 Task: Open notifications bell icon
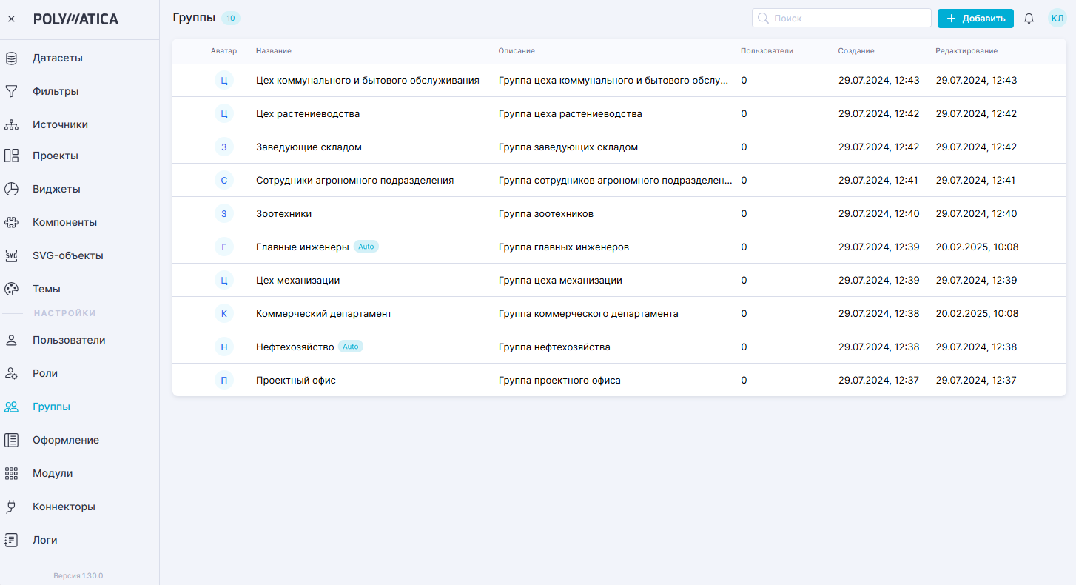[1029, 19]
